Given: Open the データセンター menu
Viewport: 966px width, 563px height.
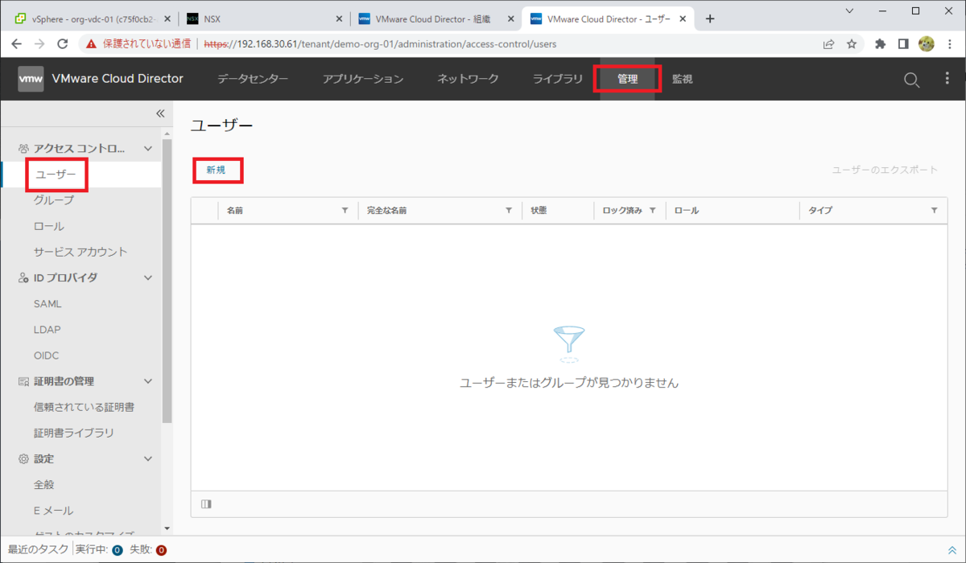Looking at the screenshot, I should pos(253,79).
